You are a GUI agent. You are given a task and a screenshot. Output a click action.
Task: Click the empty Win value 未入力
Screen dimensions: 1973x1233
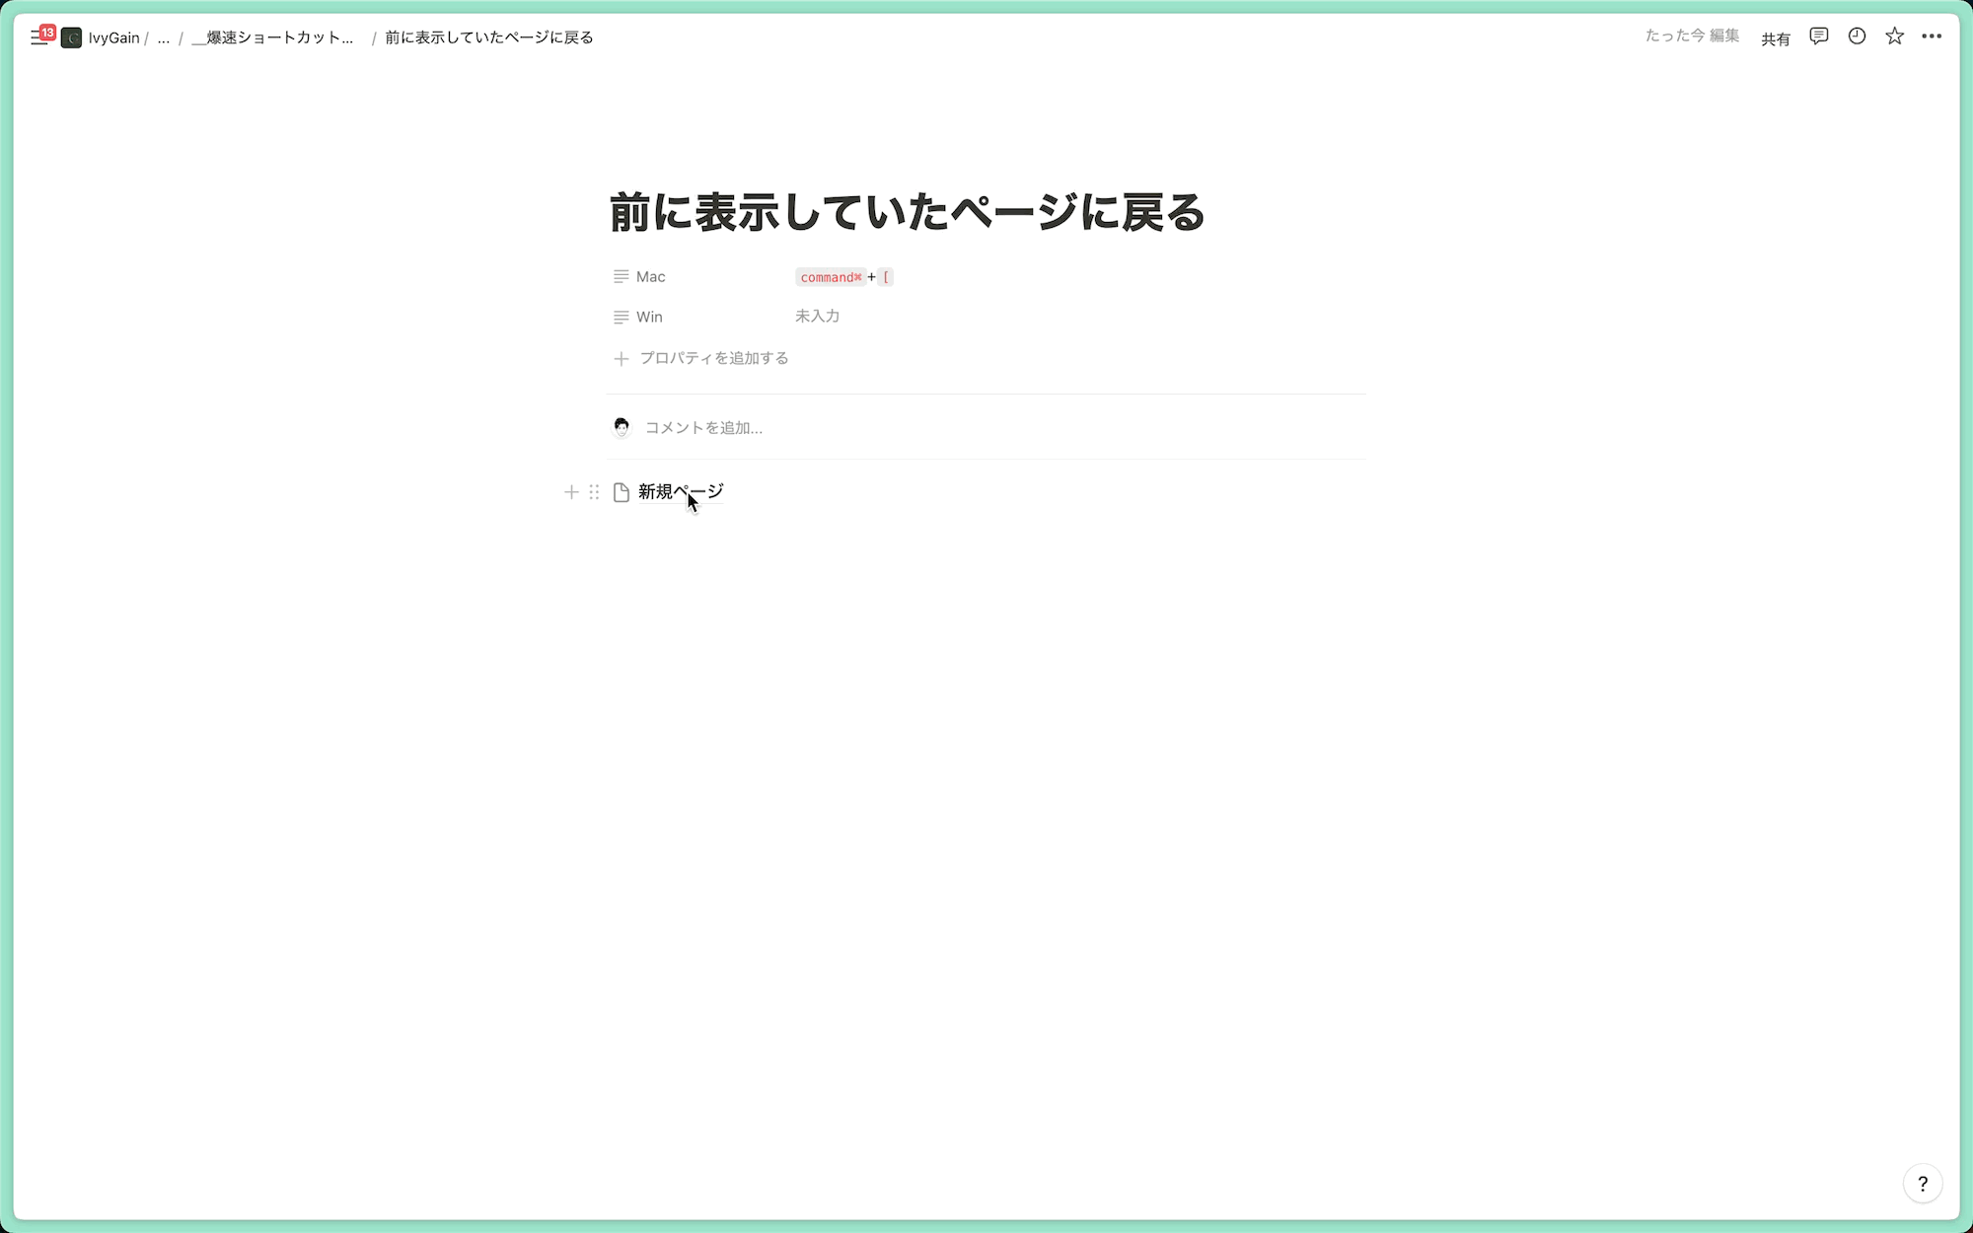tap(817, 317)
